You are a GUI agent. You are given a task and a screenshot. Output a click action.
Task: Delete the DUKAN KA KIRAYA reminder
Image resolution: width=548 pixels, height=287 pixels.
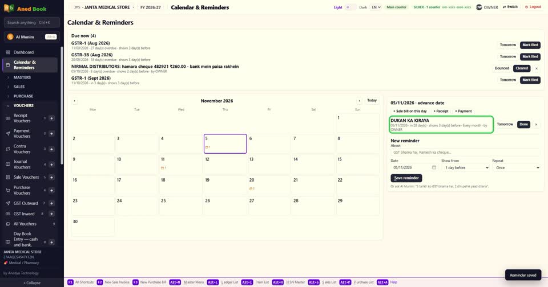point(536,125)
